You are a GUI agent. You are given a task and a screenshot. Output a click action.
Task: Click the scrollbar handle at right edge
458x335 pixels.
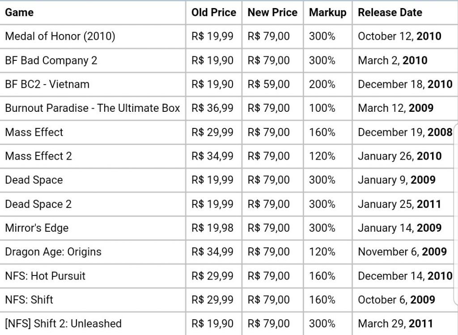tap(456, 215)
